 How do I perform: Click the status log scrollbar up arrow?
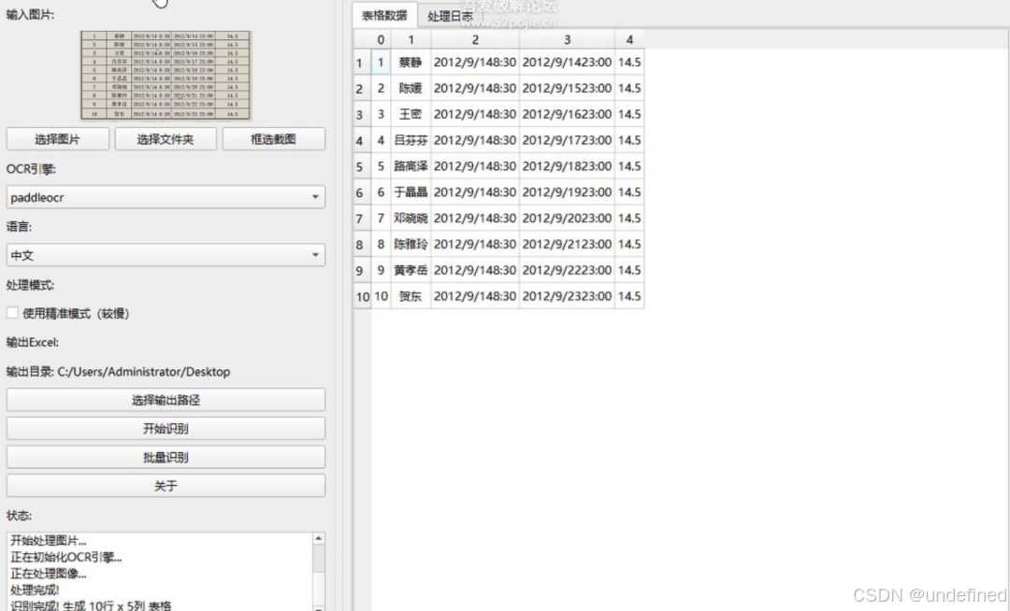(x=318, y=538)
